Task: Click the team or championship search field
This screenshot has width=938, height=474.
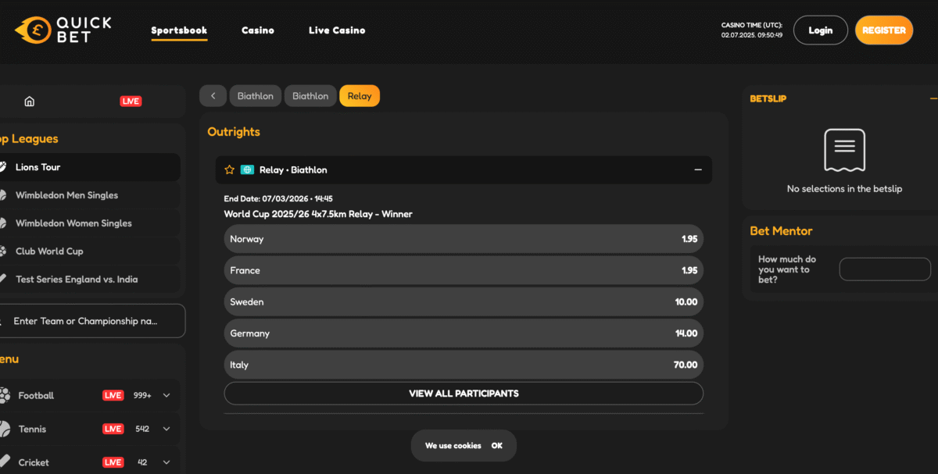Action: coord(92,321)
